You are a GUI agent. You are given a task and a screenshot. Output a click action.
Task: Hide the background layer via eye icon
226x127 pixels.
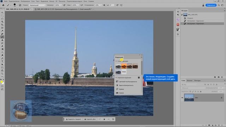tap(182, 98)
